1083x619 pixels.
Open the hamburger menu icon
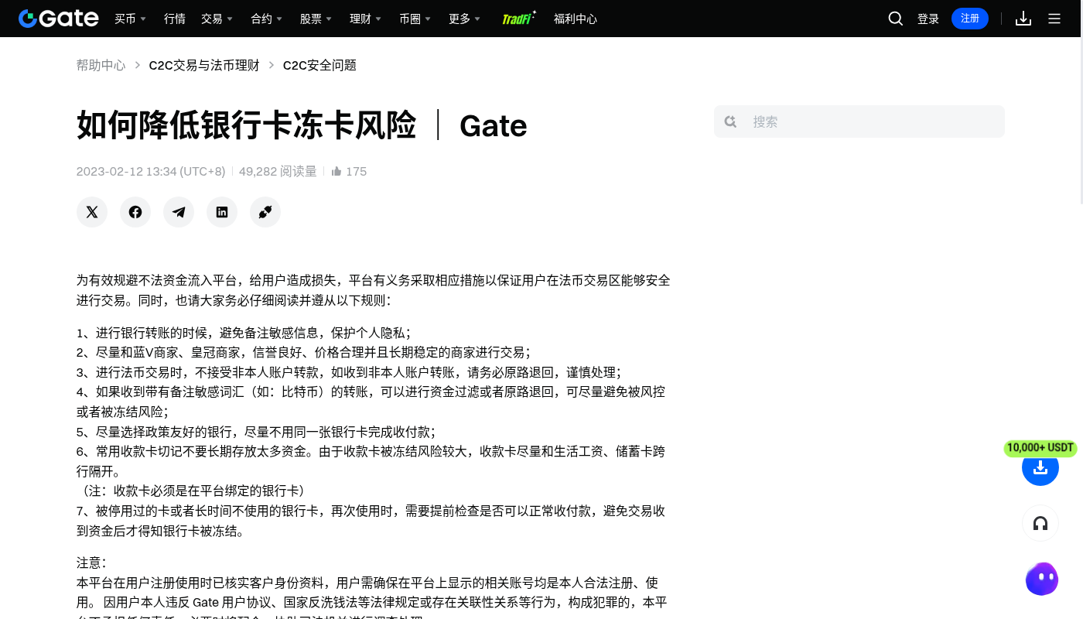1054,19
